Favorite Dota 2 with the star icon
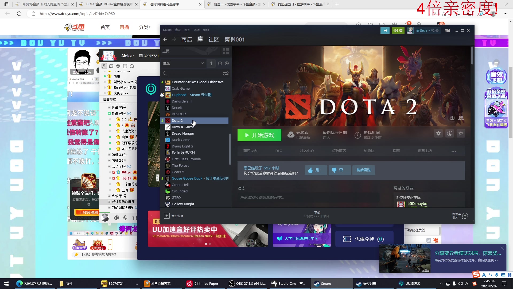Image resolution: width=513 pixels, height=289 pixels. coord(461,133)
